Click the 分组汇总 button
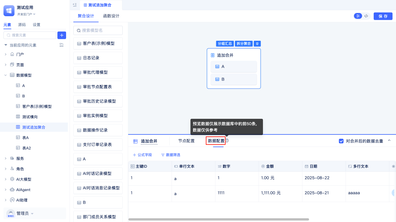 [x=225, y=44]
